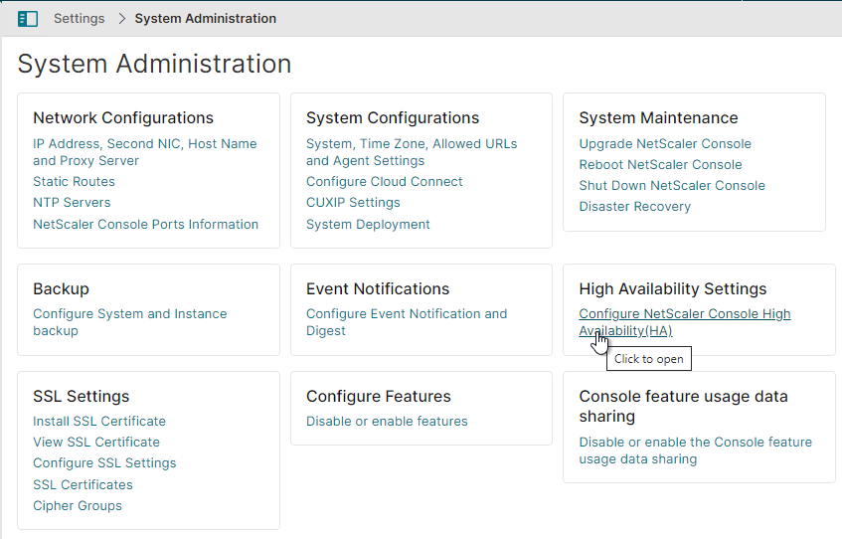Open Disable or enable features link
The width and height of the screenshot is (842, 539).
coord(387,422)
